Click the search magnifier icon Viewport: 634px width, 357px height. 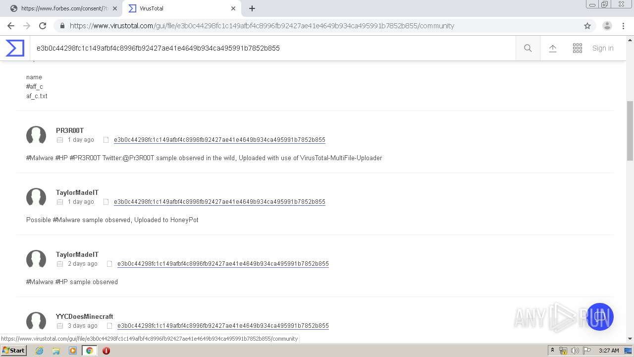[528, 48]
